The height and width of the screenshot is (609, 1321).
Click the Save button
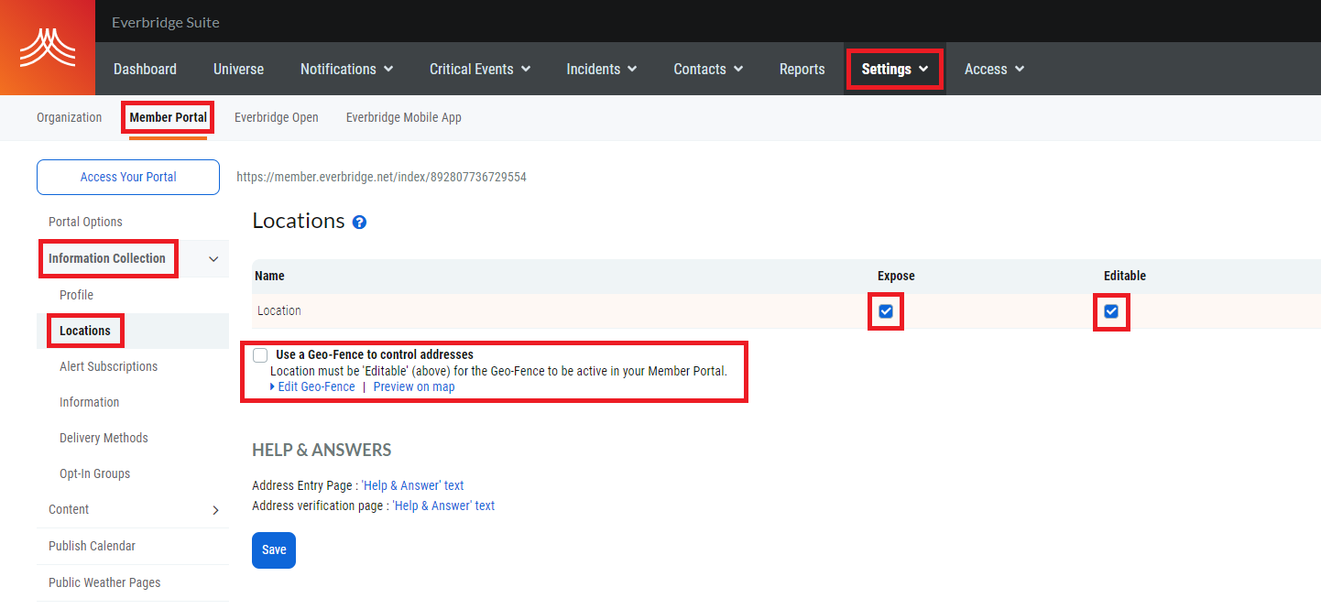point(274,550)
